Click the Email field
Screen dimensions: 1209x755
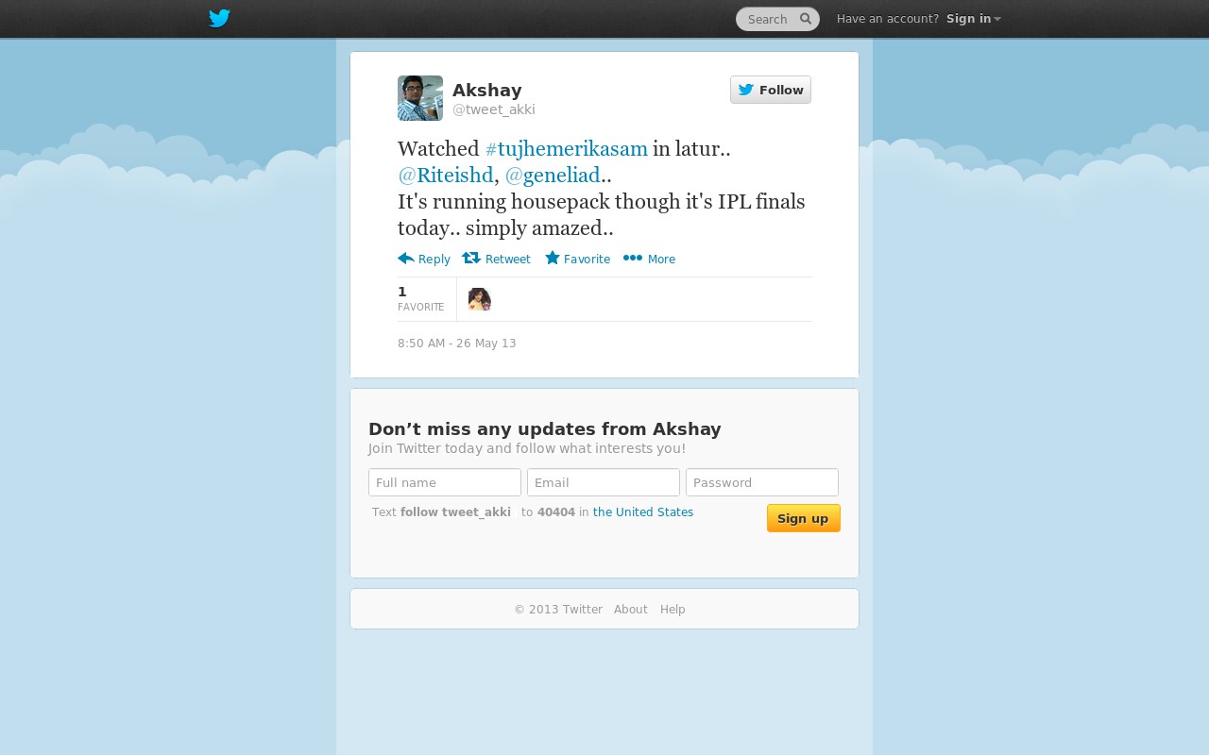604,482
